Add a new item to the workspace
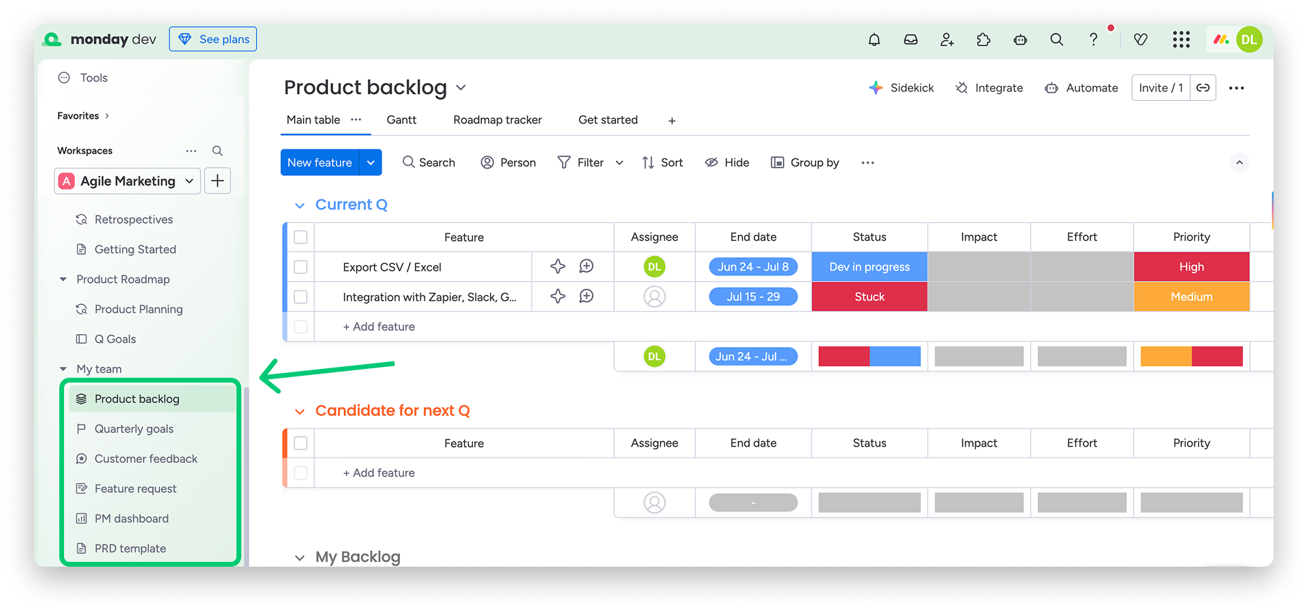 click(x=217, y=181)
